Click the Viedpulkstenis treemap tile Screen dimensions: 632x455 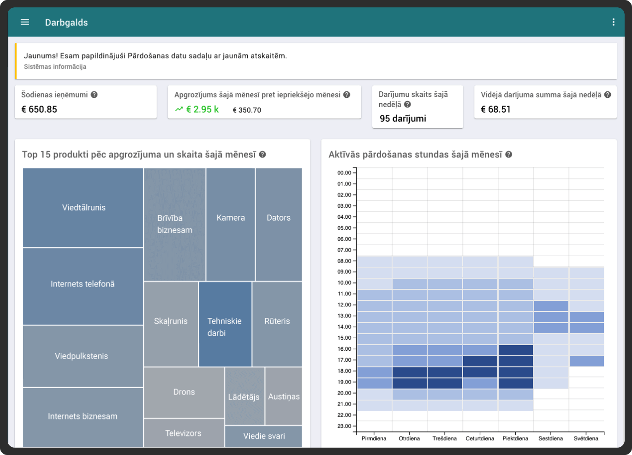tap(83, 356)
